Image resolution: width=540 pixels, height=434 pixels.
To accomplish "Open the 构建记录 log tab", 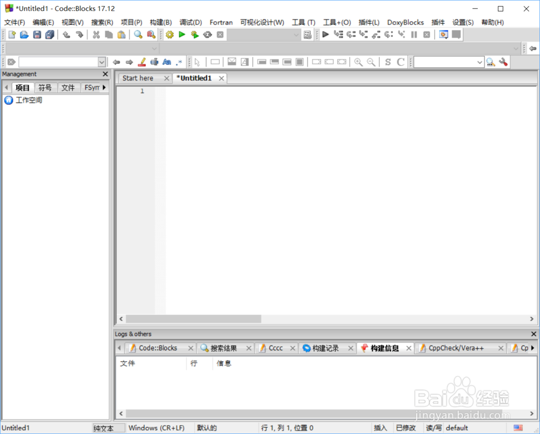I will tap(326, 348).
